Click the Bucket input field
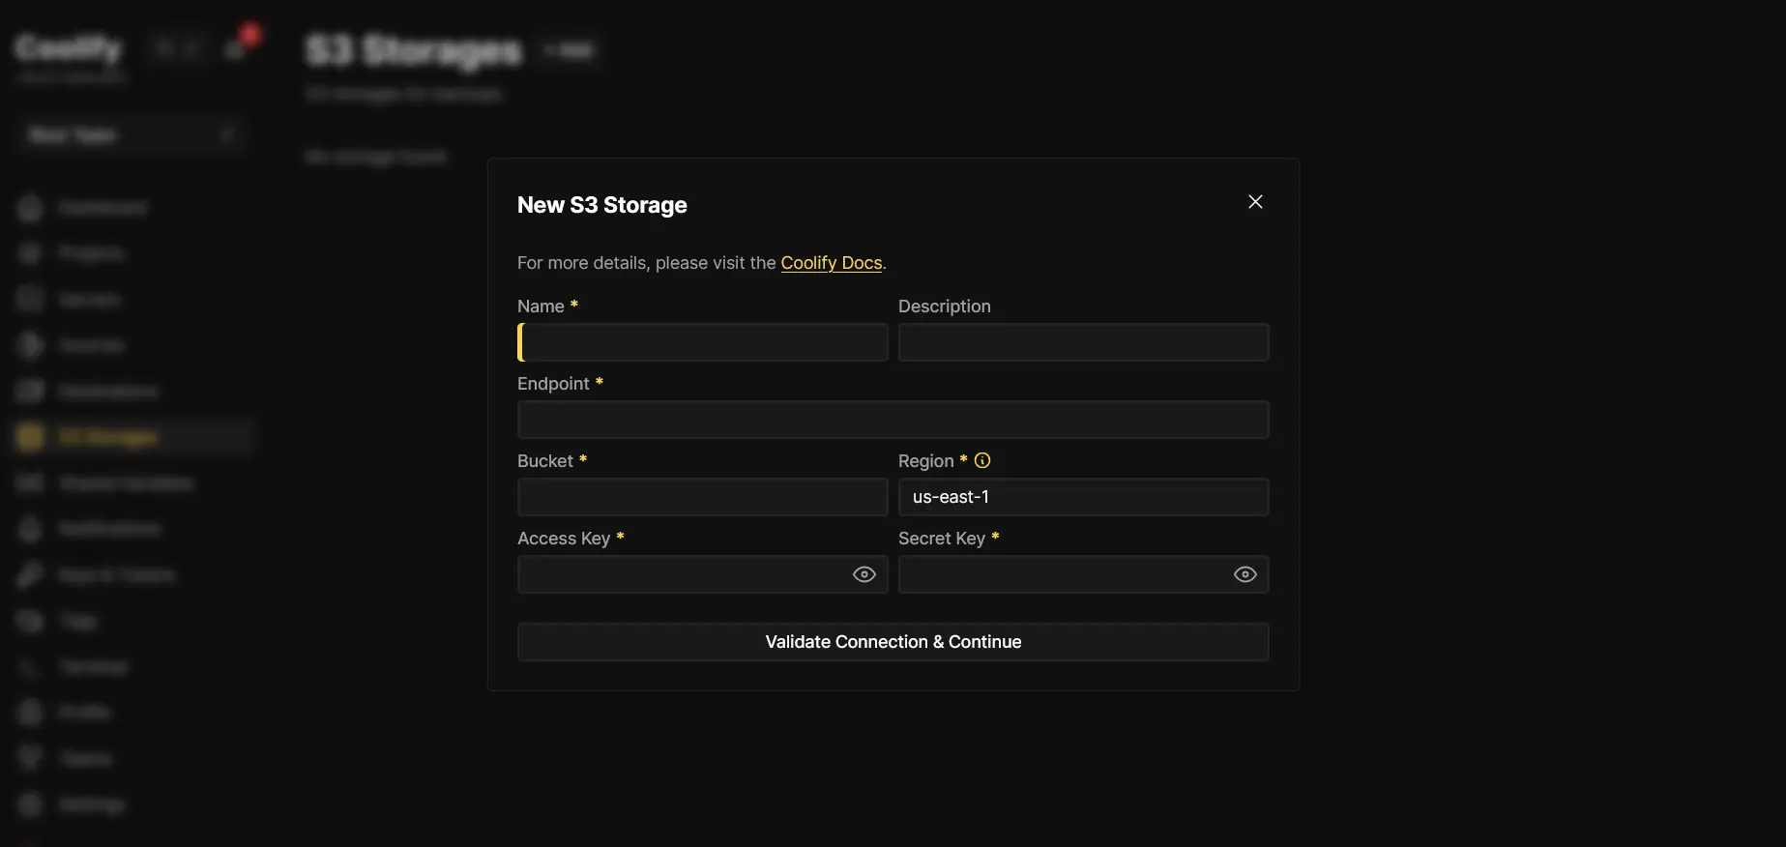 click(x=703, y=498)
